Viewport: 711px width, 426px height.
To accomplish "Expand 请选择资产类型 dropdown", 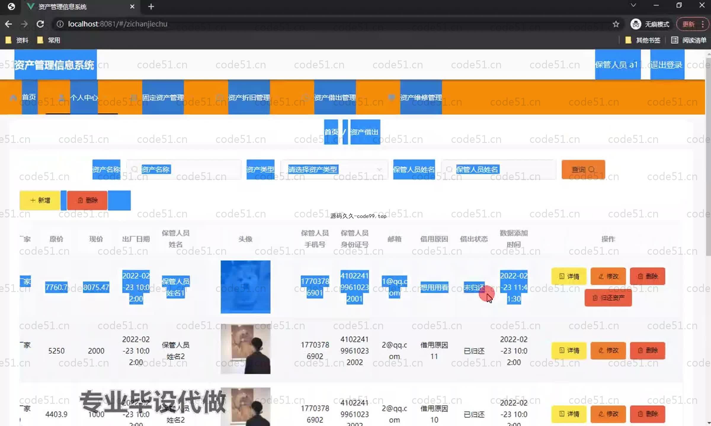I will (334, 170).
